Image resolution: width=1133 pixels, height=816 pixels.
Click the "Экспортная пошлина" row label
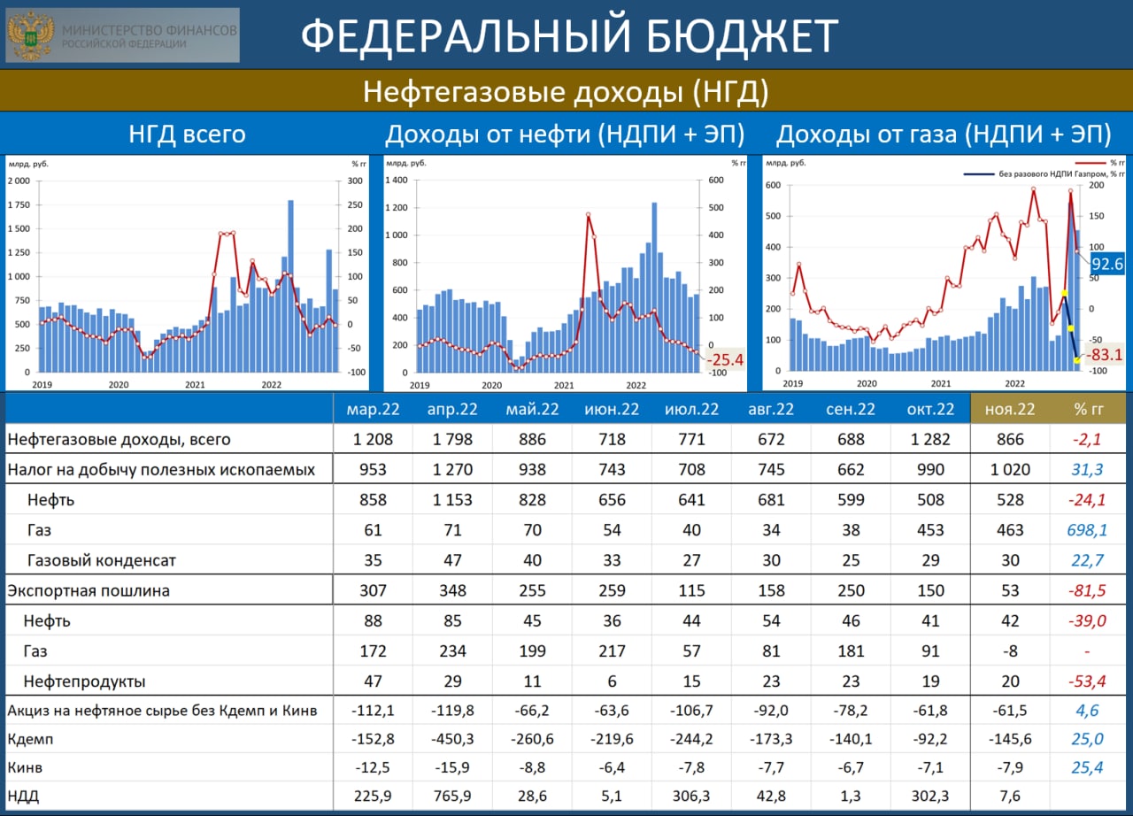[88, 590]
